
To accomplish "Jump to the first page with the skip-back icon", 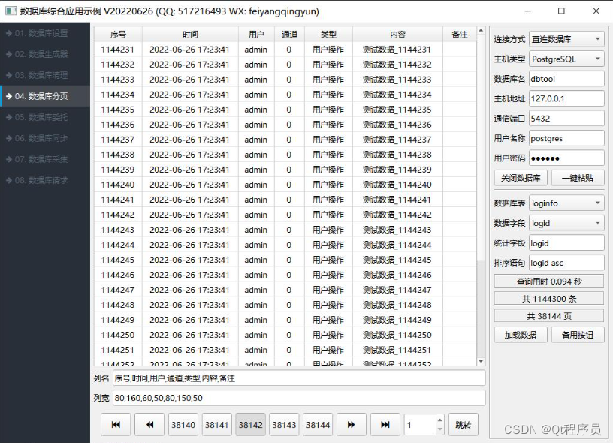I will pyautogui.click(x=115, y=424).
